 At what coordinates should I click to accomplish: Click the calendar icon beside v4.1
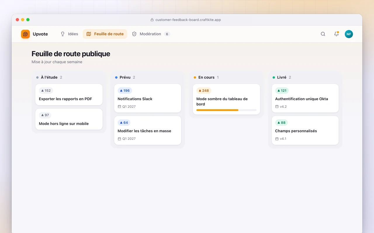point(277,139)
